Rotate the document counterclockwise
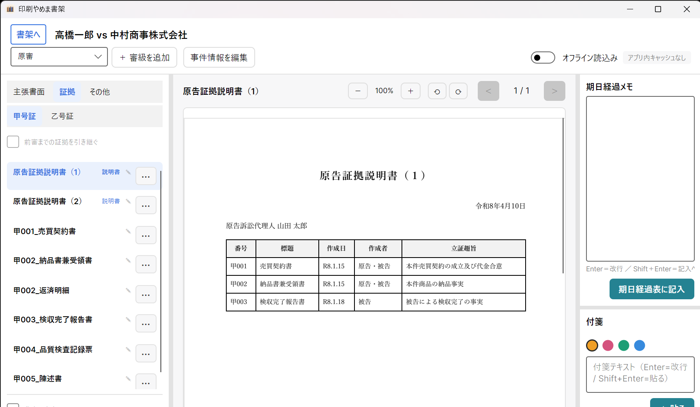This screenshot has height=407, width=700. click(x=437, y=91)
